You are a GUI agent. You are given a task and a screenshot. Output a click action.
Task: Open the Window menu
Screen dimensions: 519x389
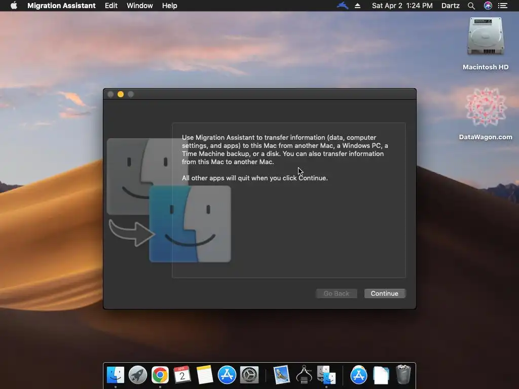point(140,6)
